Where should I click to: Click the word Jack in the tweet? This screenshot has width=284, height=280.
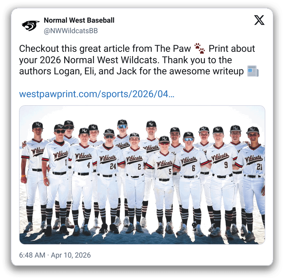coord(126,71)
